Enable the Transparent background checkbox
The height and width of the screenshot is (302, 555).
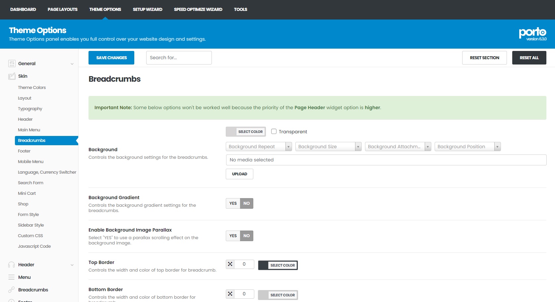tap(274, 131)
